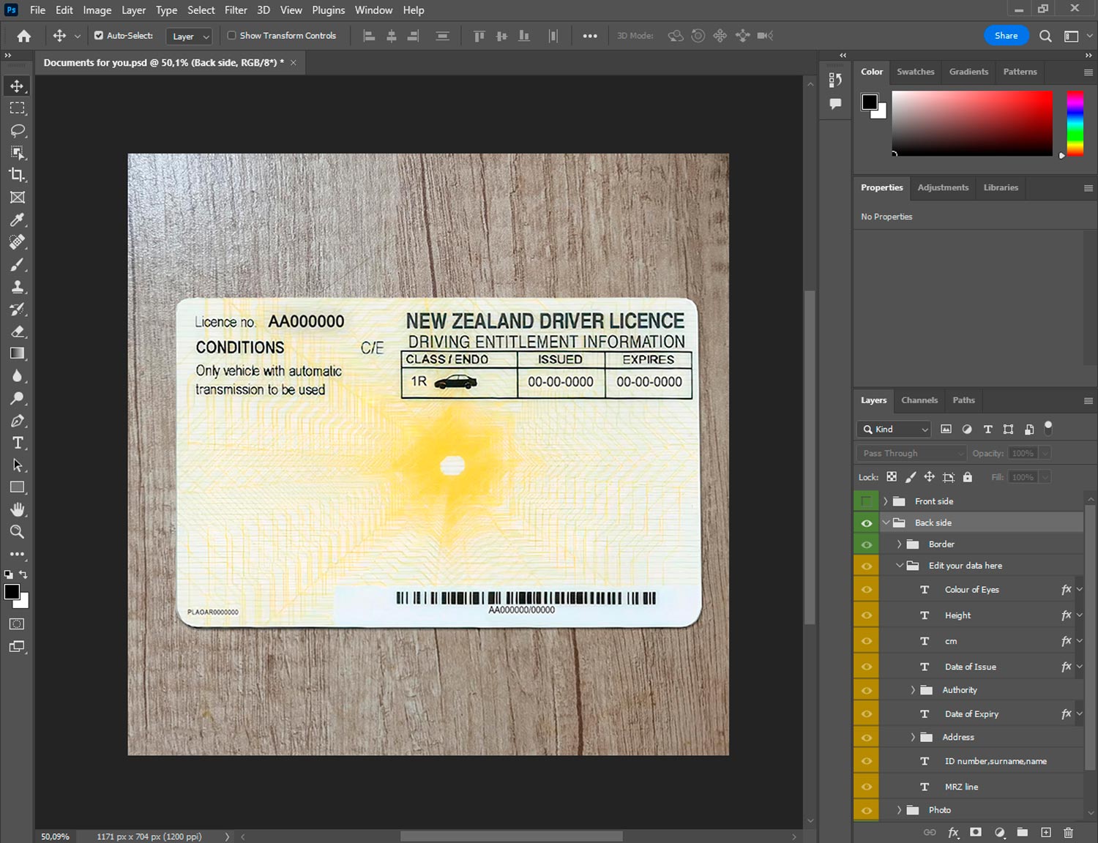Select the Zoom tool in toolbar

[18, 532]
